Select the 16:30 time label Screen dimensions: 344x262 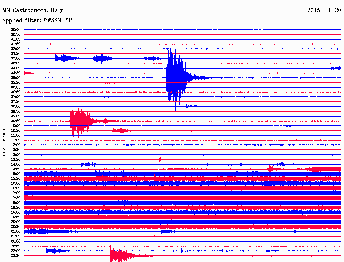tap(16, 188)
